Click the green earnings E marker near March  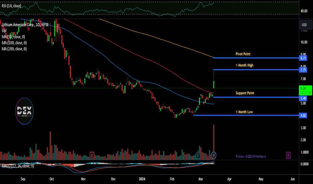198,155
